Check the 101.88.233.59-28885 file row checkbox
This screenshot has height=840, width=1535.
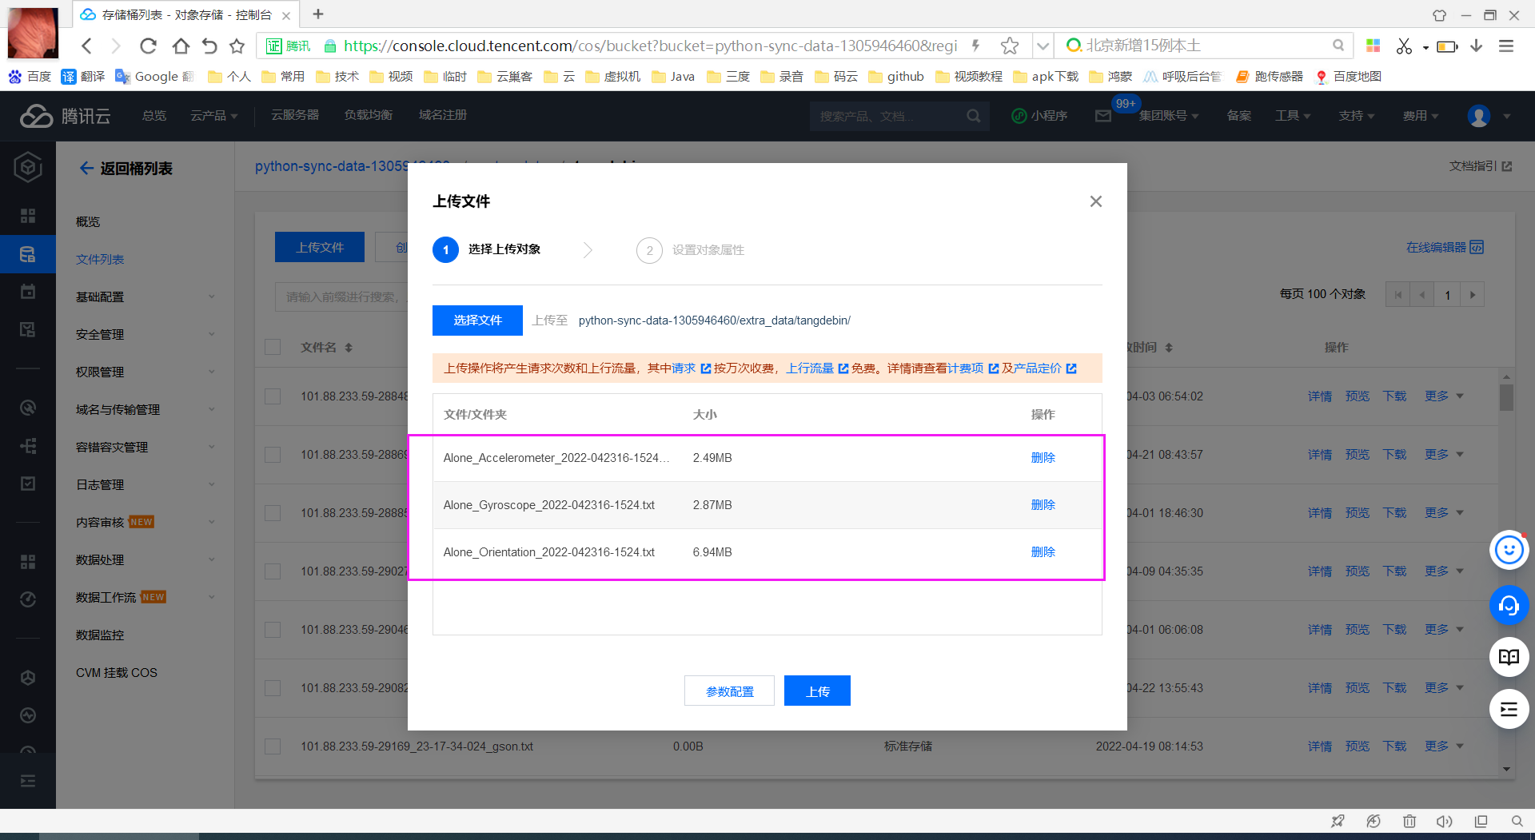[273, 513]
